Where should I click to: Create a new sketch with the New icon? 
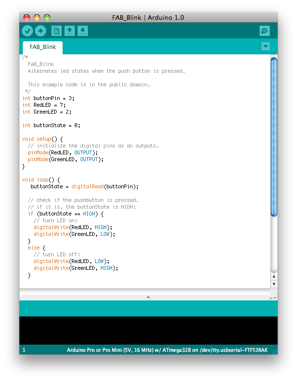(x=56, y=31)
